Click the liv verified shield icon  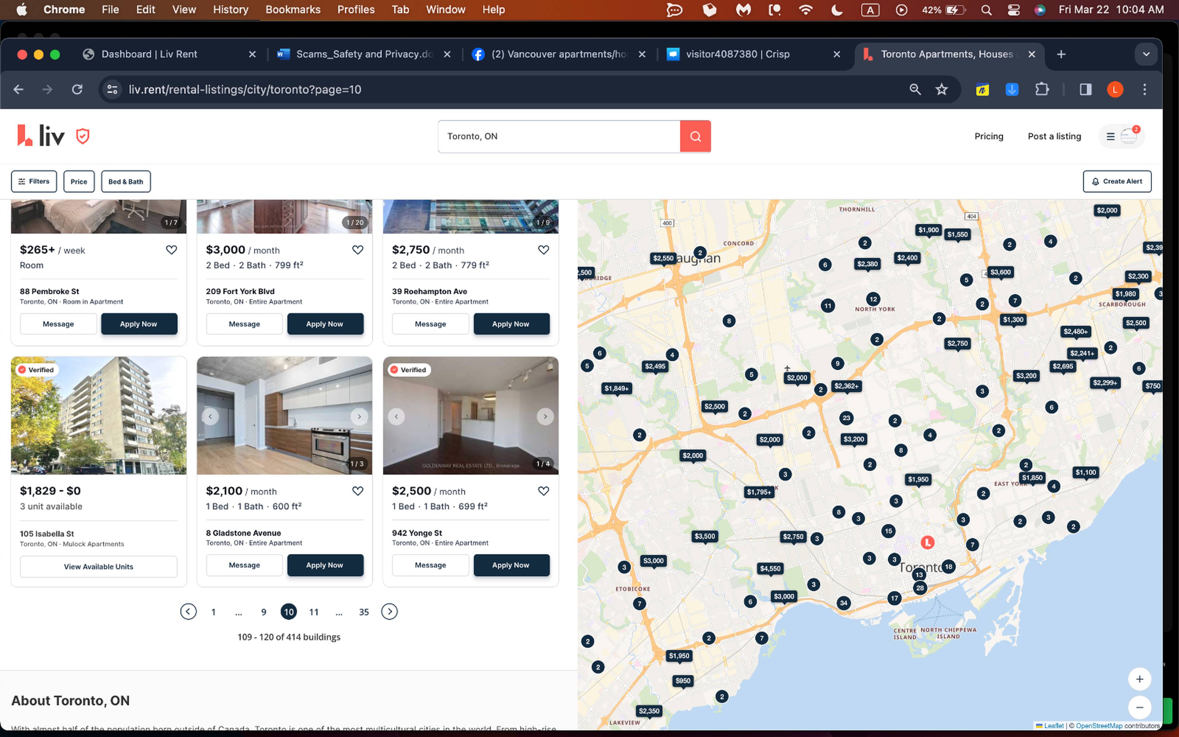pos(83,136)
